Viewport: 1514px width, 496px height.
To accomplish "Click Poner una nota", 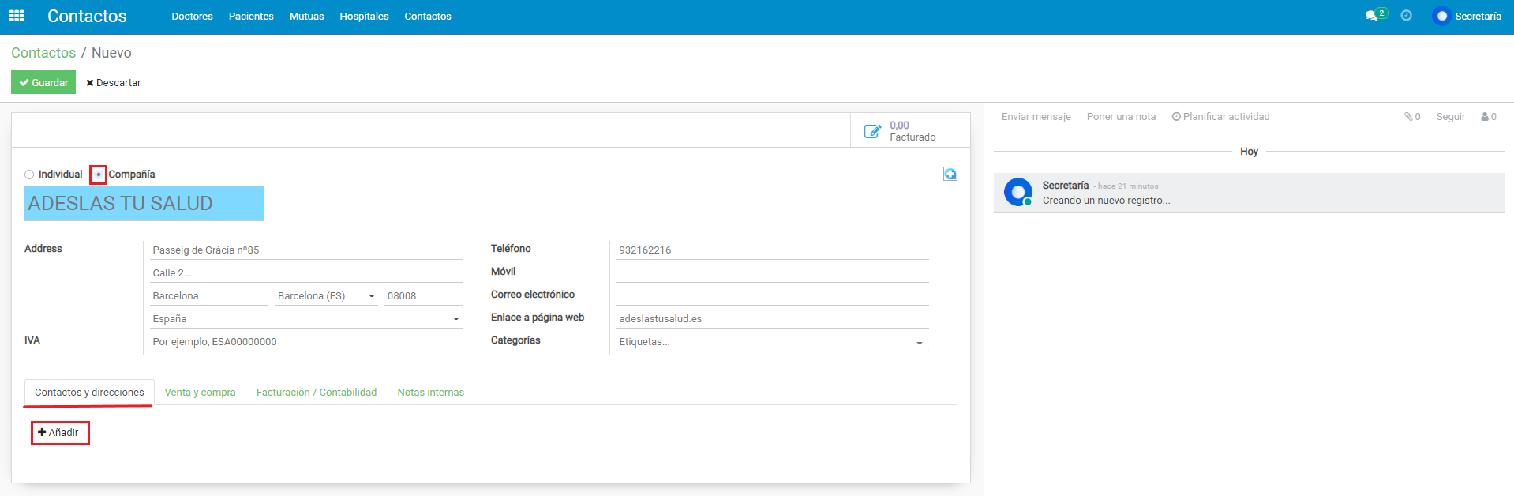I will (1121, 117).
